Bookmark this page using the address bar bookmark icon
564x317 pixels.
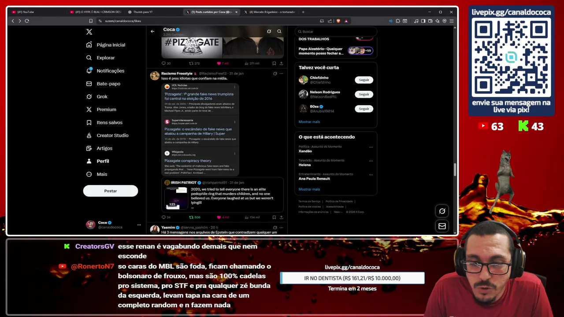tap(91, 21)
